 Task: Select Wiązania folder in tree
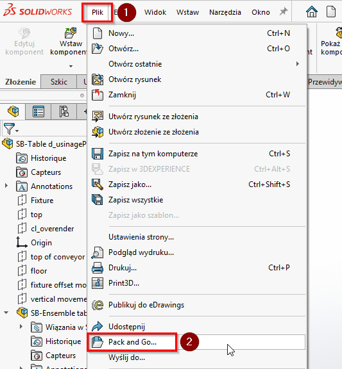click(59, 327)
